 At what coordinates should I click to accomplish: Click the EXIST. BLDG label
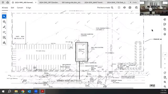[x=20, y=37]
